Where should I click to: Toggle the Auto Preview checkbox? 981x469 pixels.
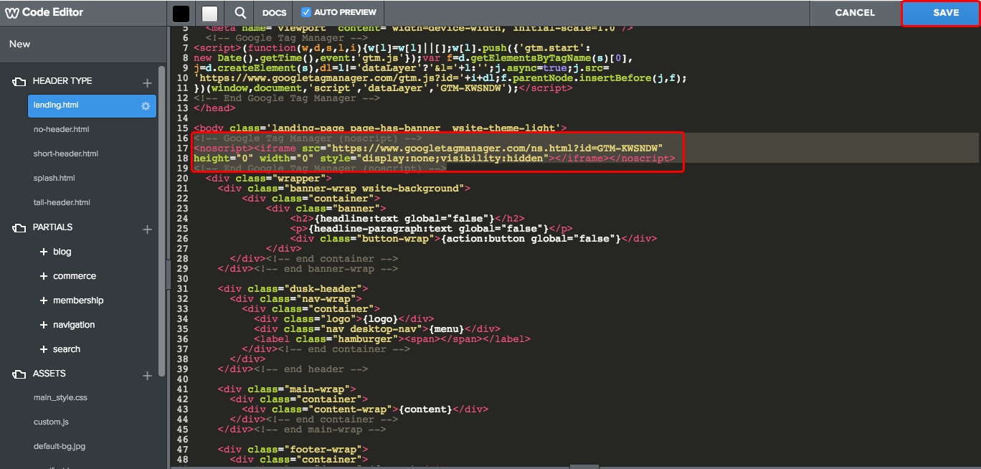pos(306,12)
